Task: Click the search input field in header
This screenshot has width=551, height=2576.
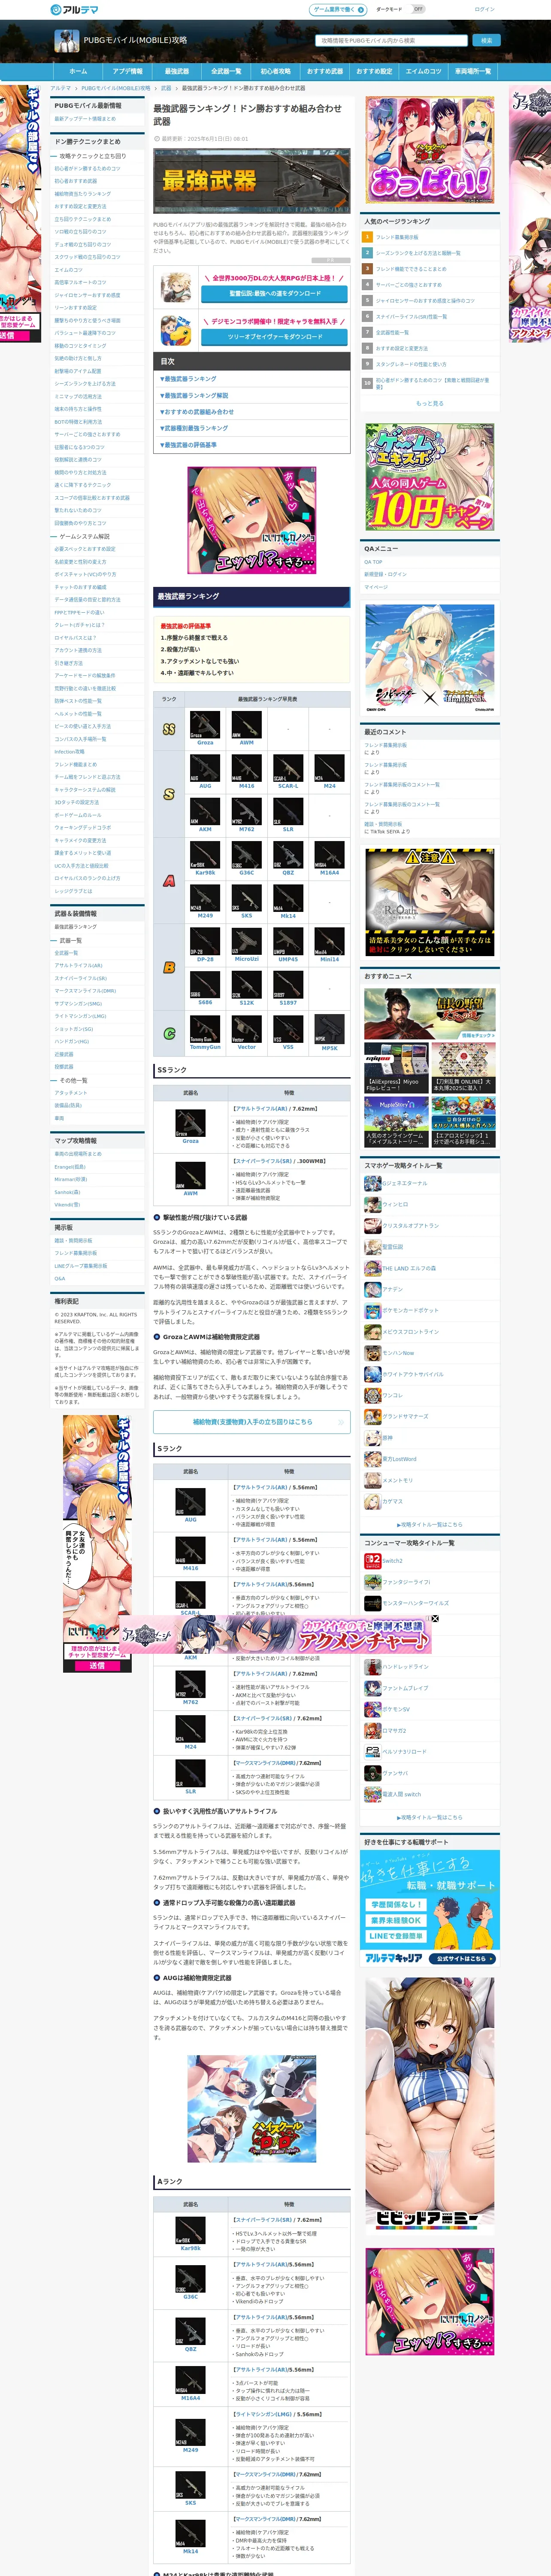Action: pos(391,41)
